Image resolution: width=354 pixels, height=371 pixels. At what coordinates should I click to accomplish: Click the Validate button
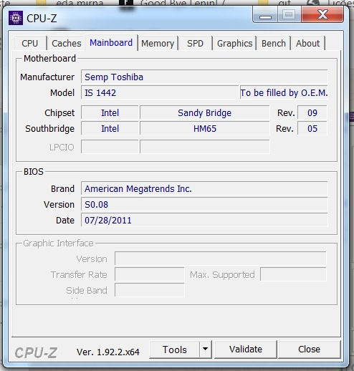tap(246, 350)
